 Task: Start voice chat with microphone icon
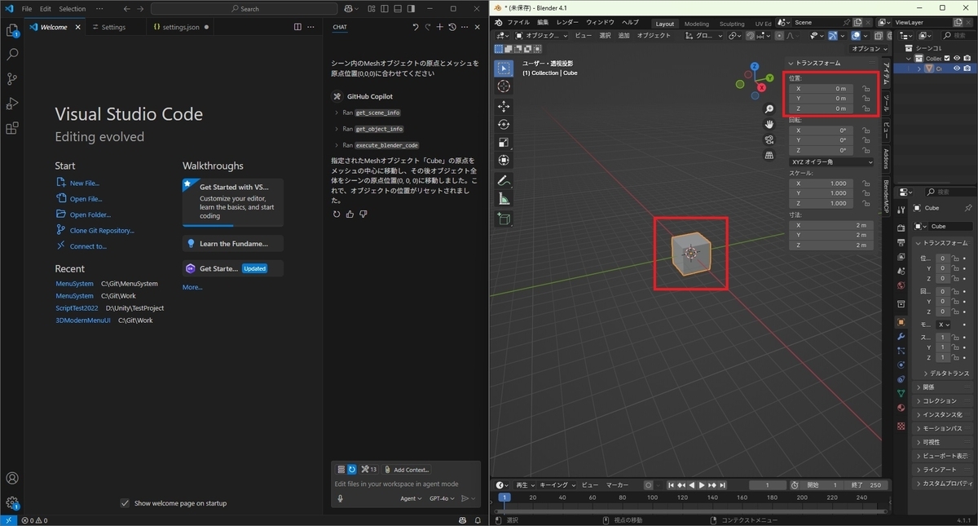[340, 498]
